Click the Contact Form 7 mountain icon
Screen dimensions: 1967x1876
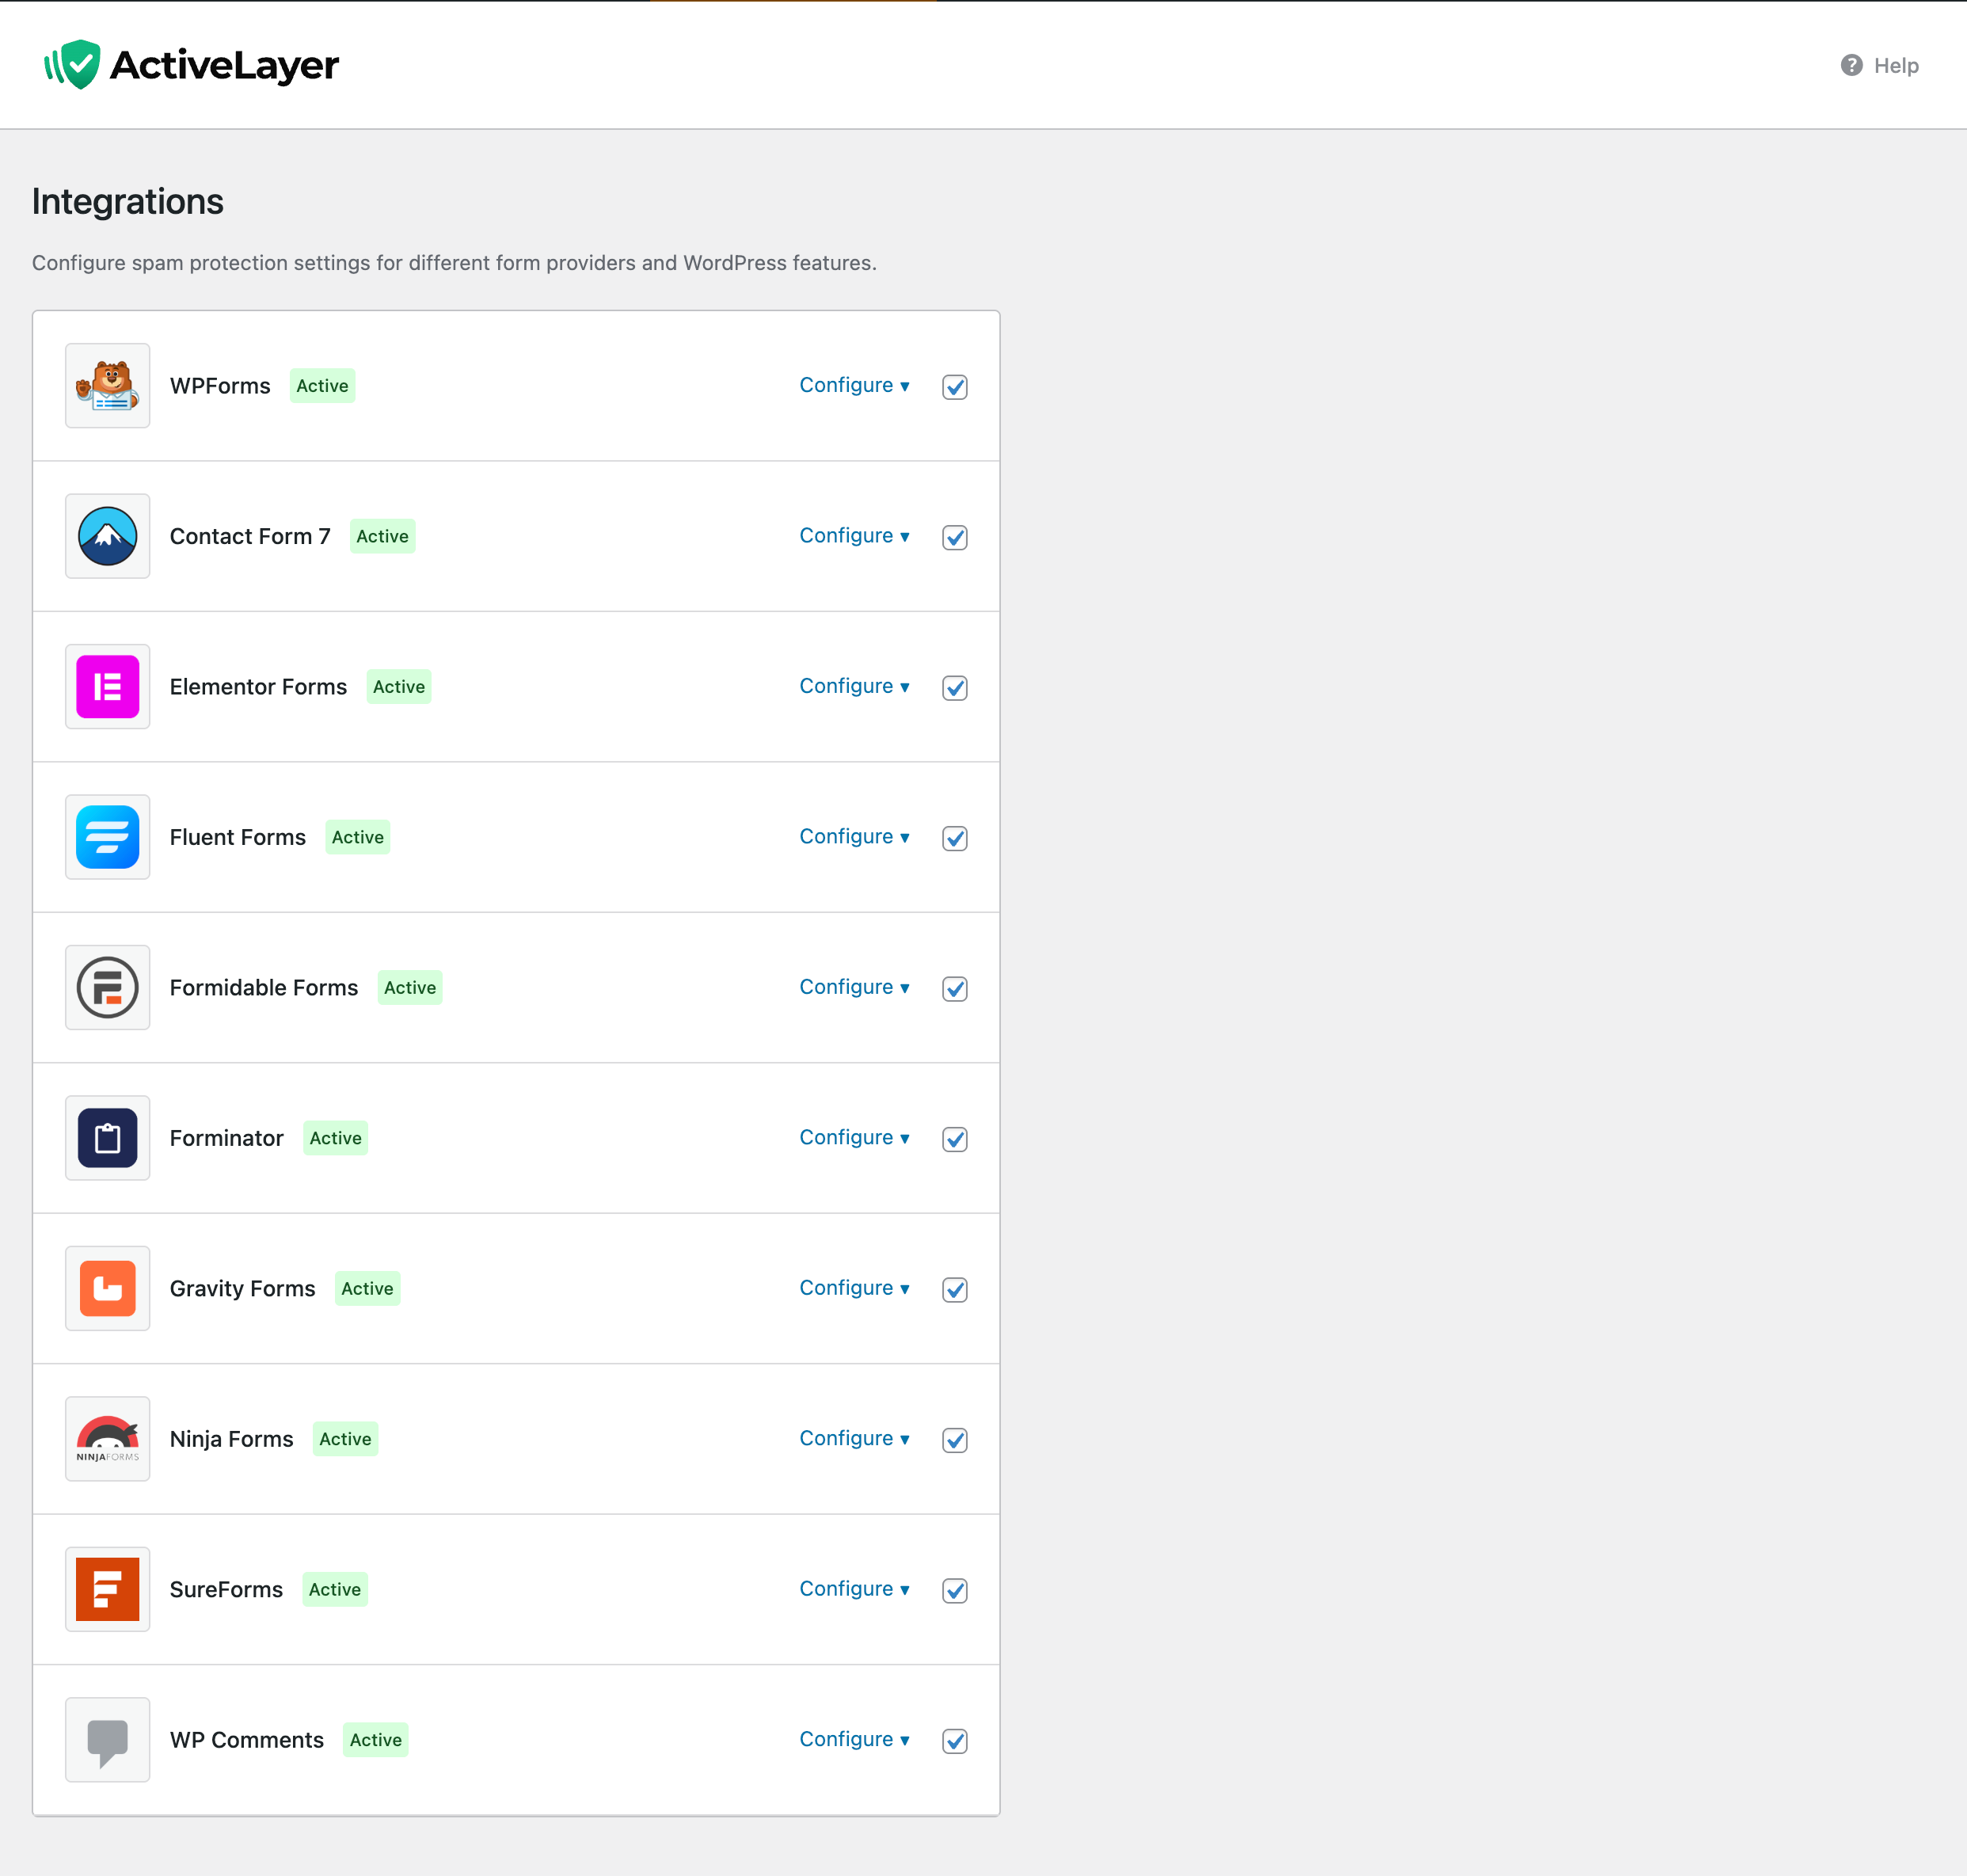tap(108, 536)
